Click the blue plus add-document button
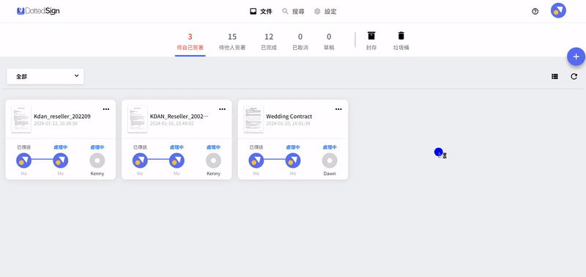This screenshot has height=277, width=586. point(576,56)
